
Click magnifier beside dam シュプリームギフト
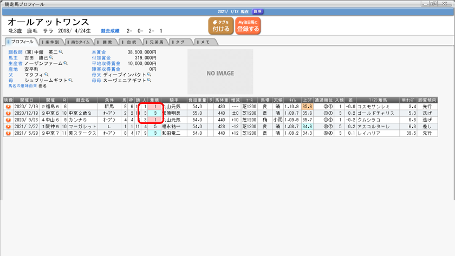pyautogui.click(x=70, y=80)
